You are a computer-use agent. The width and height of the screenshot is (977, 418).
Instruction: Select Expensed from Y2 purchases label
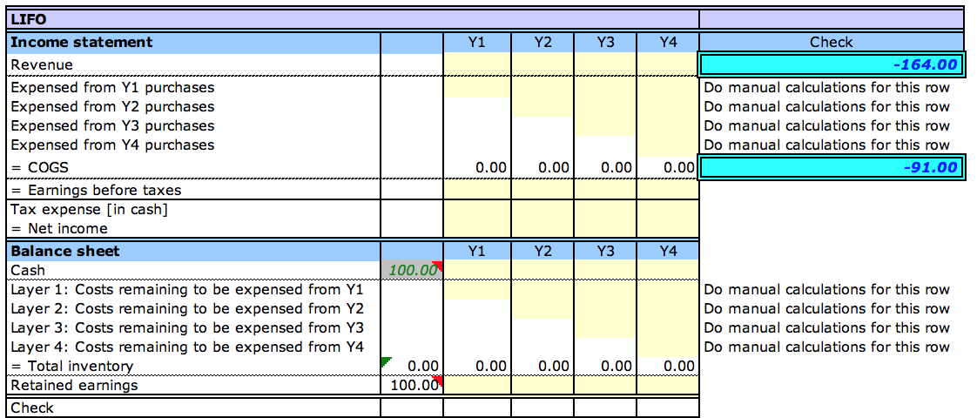(x=113, y=106)
